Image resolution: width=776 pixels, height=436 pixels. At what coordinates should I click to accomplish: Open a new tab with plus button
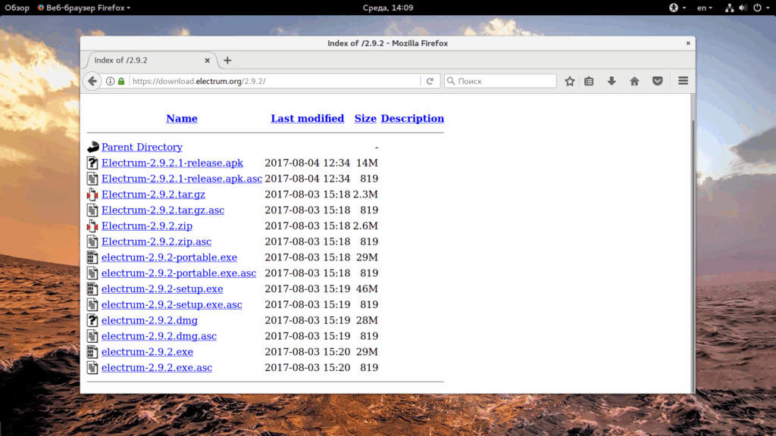(227, 61)
